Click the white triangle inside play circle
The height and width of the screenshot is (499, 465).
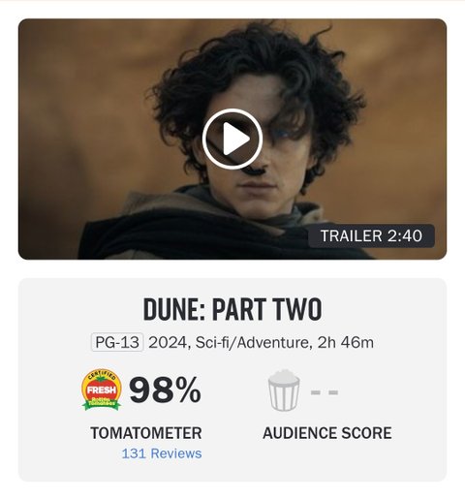coord(235,139)
